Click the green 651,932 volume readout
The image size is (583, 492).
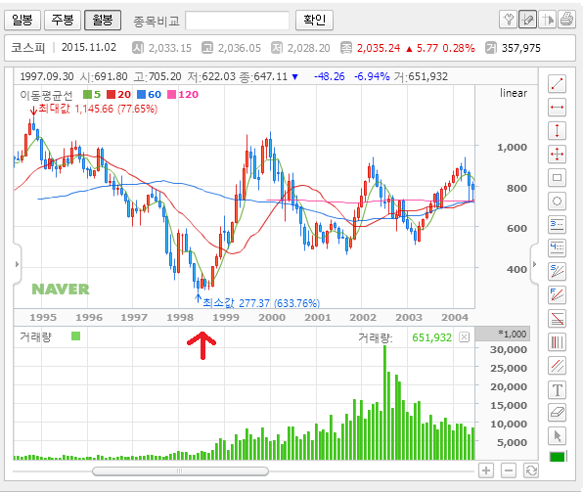click(x=432, y=337)
